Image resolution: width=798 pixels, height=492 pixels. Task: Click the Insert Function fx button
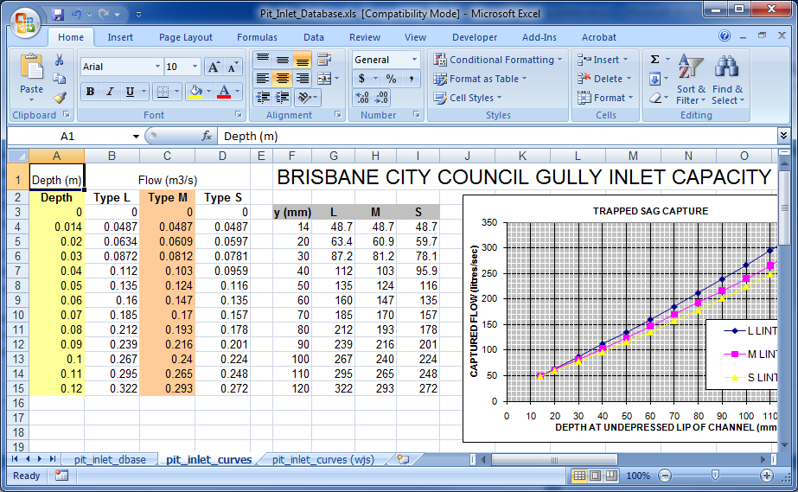click(x=206, y=136)
